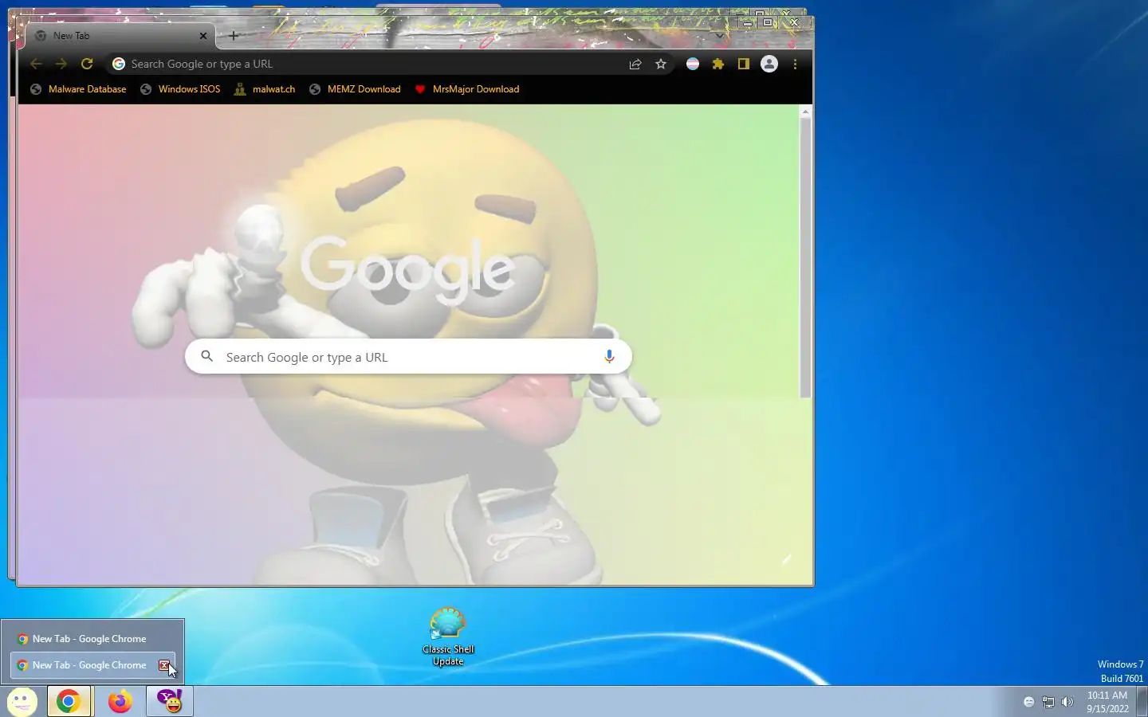Open the smiley face Start button

click(22, 702)
